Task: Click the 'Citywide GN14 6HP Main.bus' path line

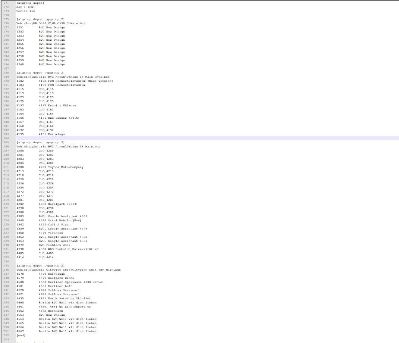Action: click(x=68, y=269)
